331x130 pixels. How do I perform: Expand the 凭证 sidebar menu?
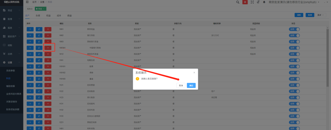pyautogui.click(x=12, y=10)
